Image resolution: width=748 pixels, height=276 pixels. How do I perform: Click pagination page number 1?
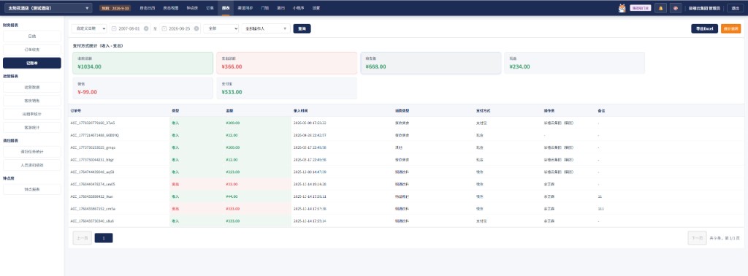coord(104,237)
